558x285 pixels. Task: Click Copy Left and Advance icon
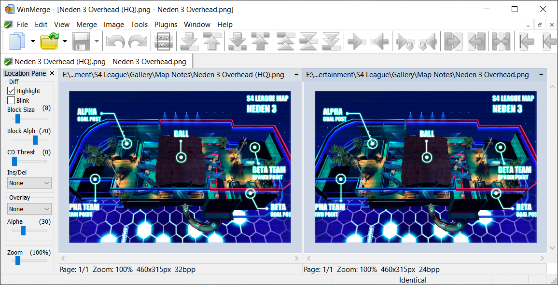427,41
